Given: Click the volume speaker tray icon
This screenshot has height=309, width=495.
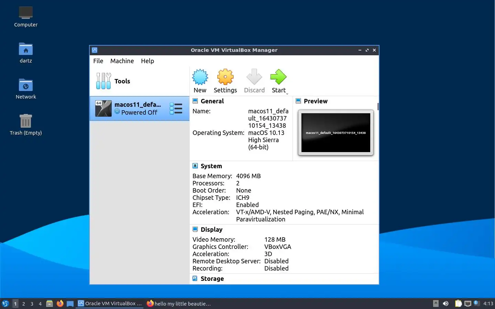Looking at the screenshot, I should click(x=446, y=304).
